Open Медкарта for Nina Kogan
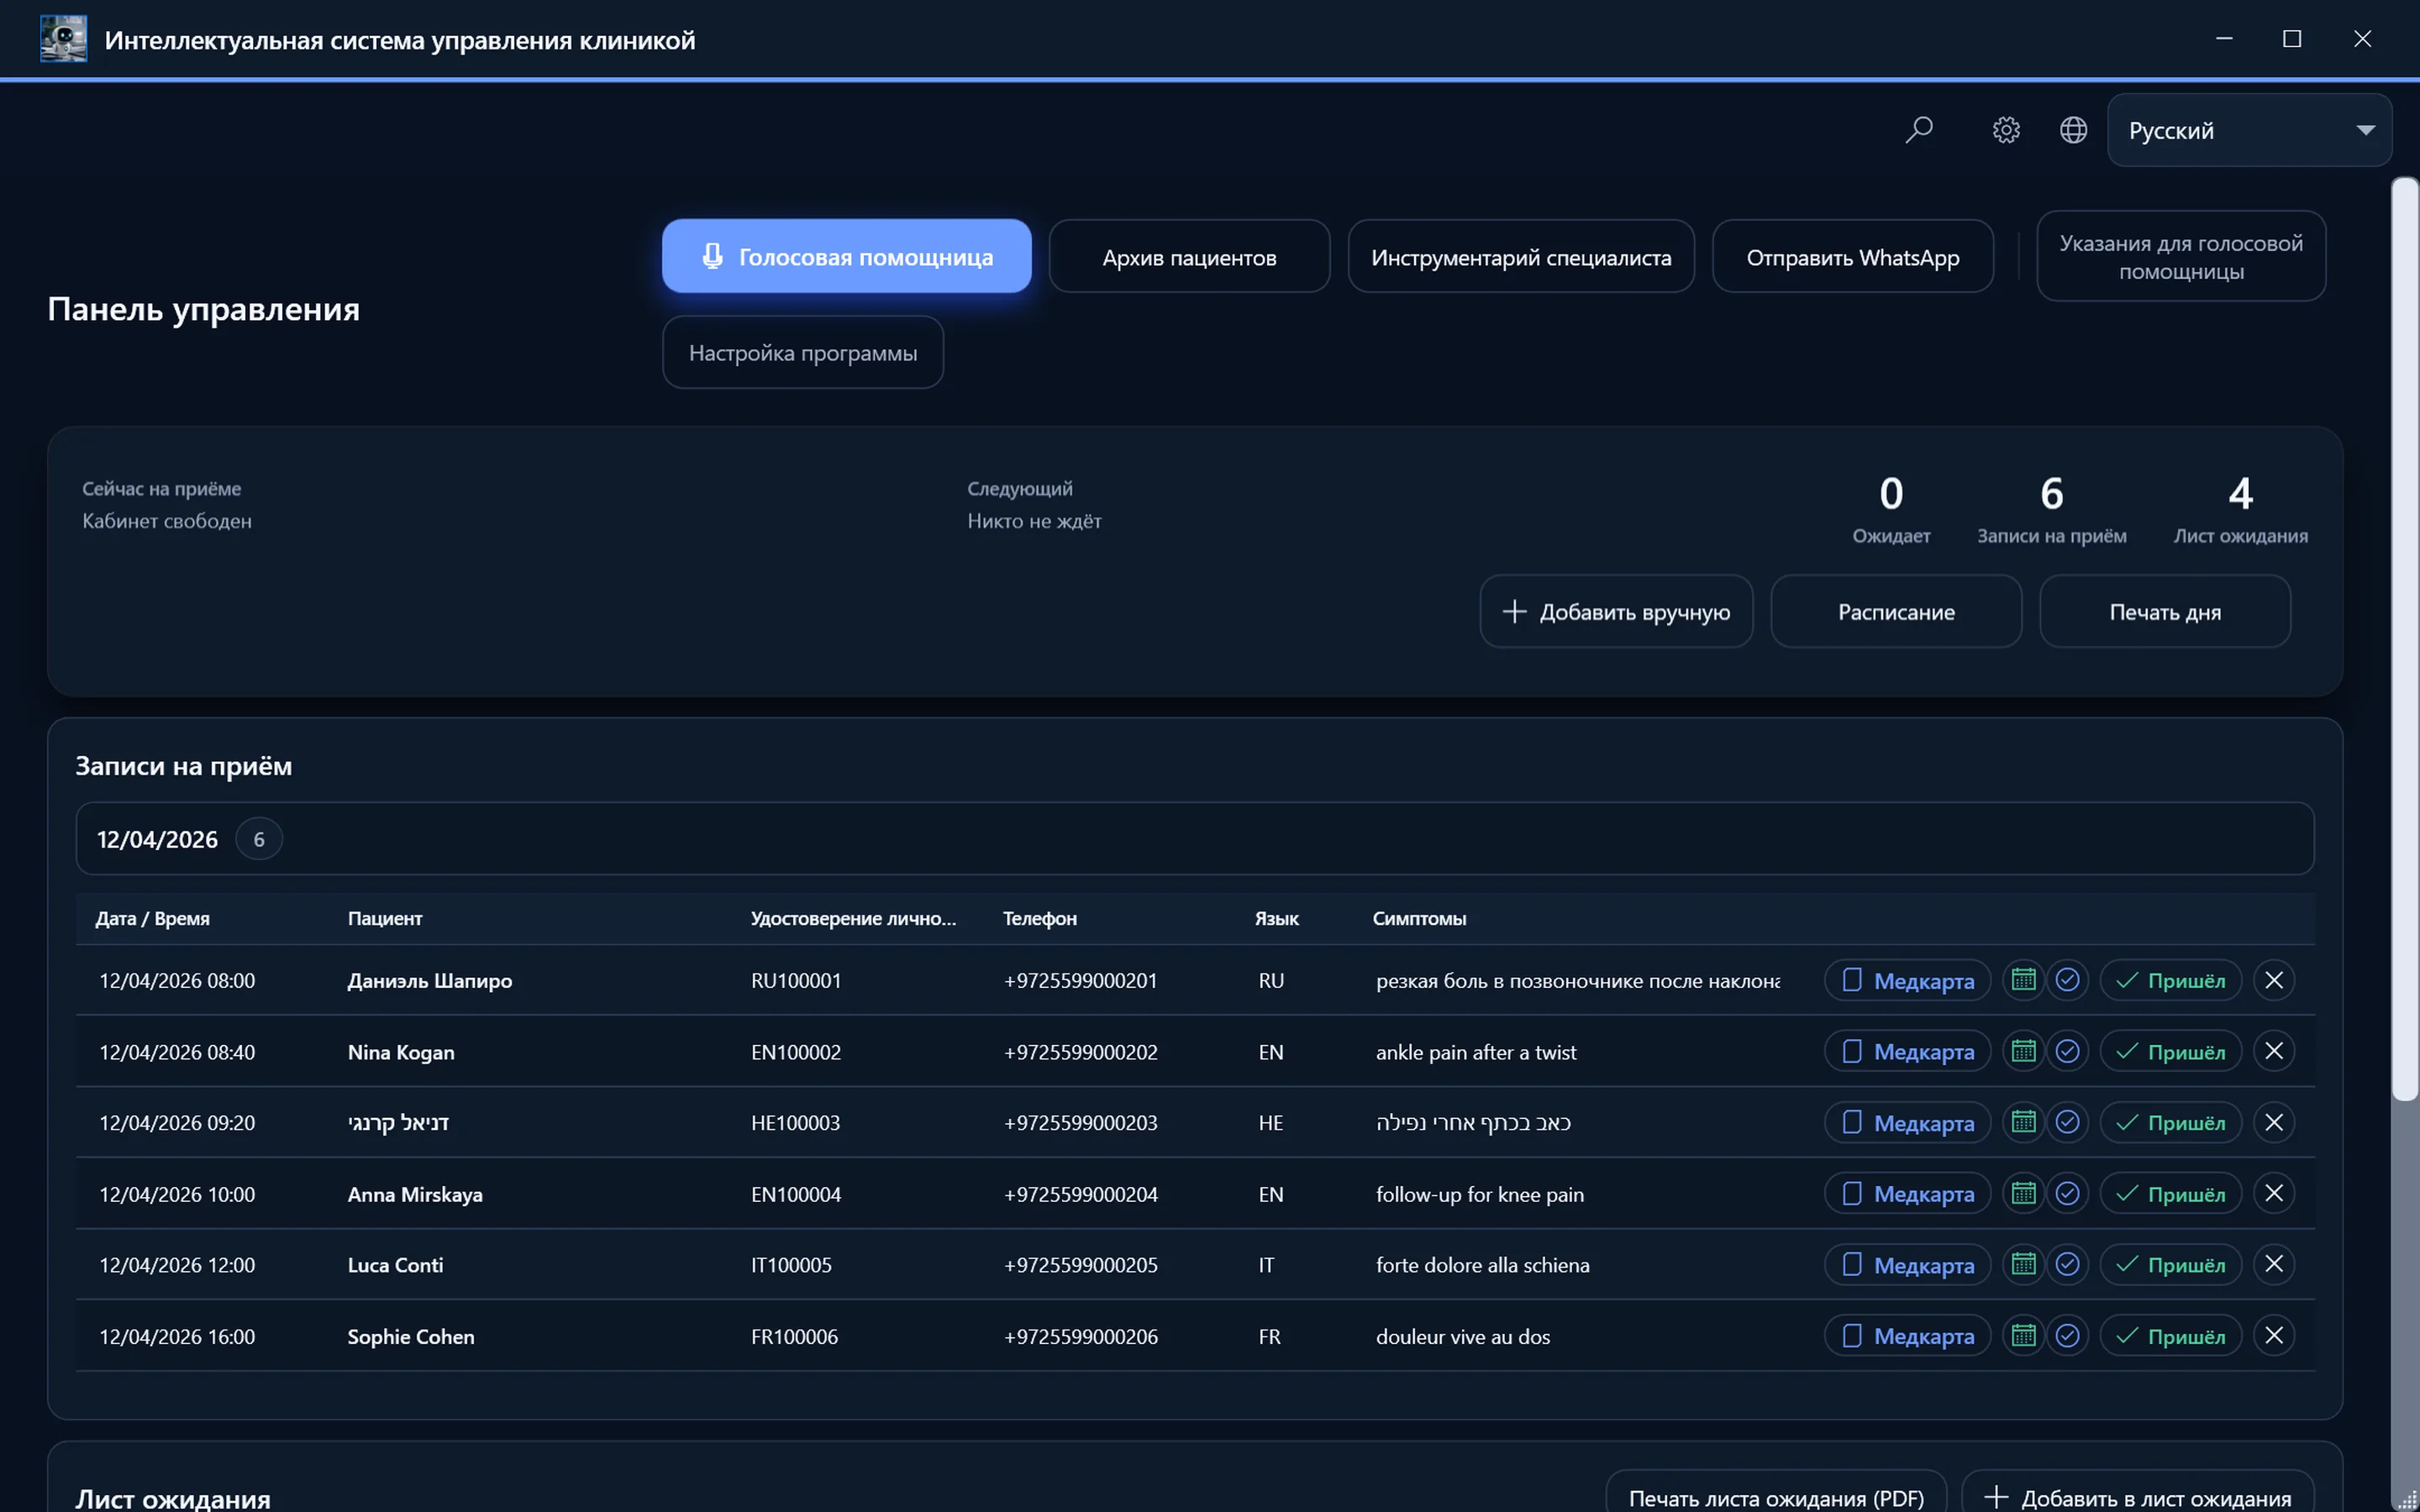 (x=1907, y=1051)
